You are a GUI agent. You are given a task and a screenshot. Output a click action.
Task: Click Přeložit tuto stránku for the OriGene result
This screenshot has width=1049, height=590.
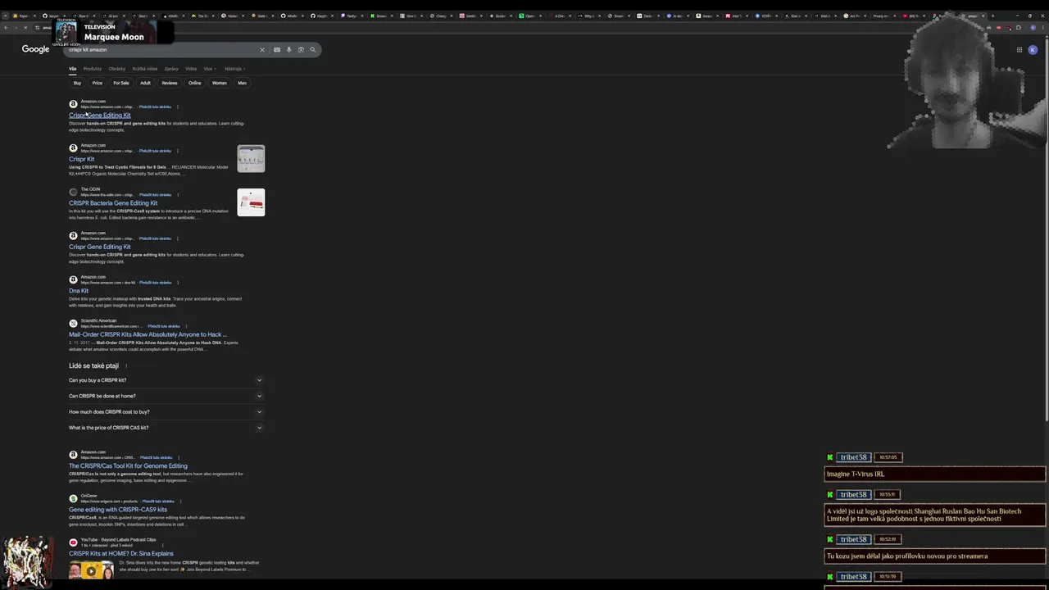158,501
